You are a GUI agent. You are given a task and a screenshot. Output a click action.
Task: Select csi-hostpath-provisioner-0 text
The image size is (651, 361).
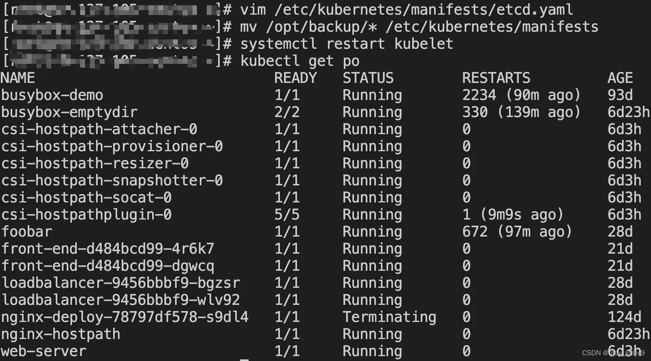112,146
